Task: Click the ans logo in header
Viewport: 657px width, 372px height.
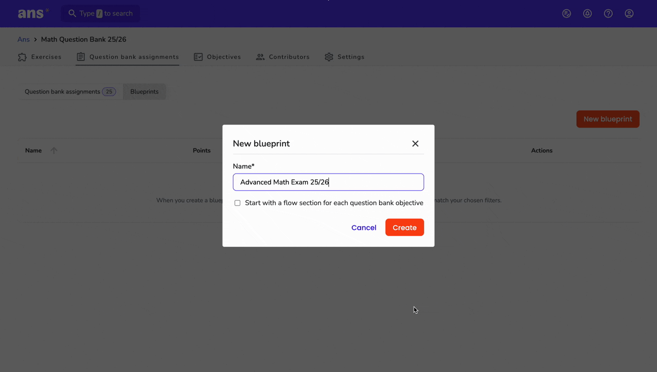Action: pos(34,13)
